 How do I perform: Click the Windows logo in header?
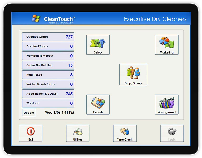[36, 18]
